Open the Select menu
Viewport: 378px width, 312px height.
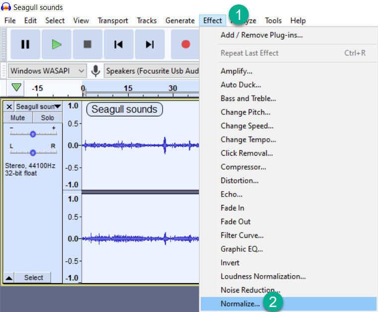pos(55,21)
